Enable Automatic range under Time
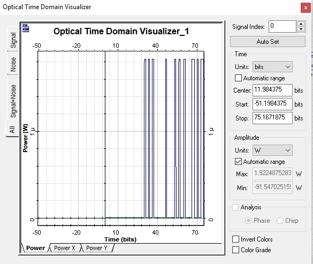This screenshot has width=313, height=264. (238, 78)
